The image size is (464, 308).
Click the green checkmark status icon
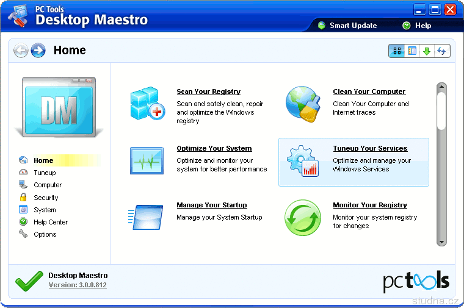click(29, 281)
